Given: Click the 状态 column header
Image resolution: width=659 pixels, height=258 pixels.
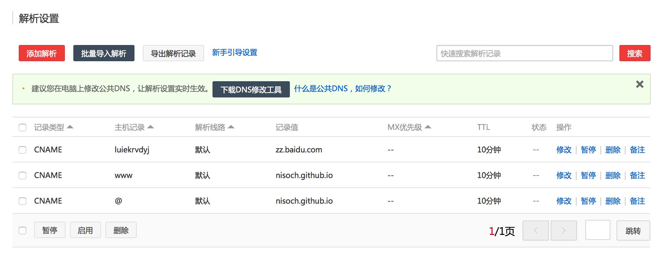Looking at the screenshot, I should click(x=539, y=127).
